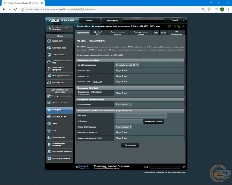Image resolution: width=232 pixels, height=185 pixels.
Task: Open System Log (Системный журнал)
Action: pyautogui.click(x=60, y=151)
